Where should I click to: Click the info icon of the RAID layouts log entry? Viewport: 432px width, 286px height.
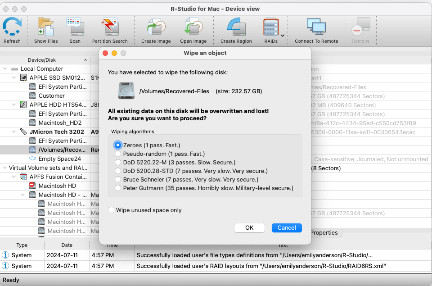[5, 266]
